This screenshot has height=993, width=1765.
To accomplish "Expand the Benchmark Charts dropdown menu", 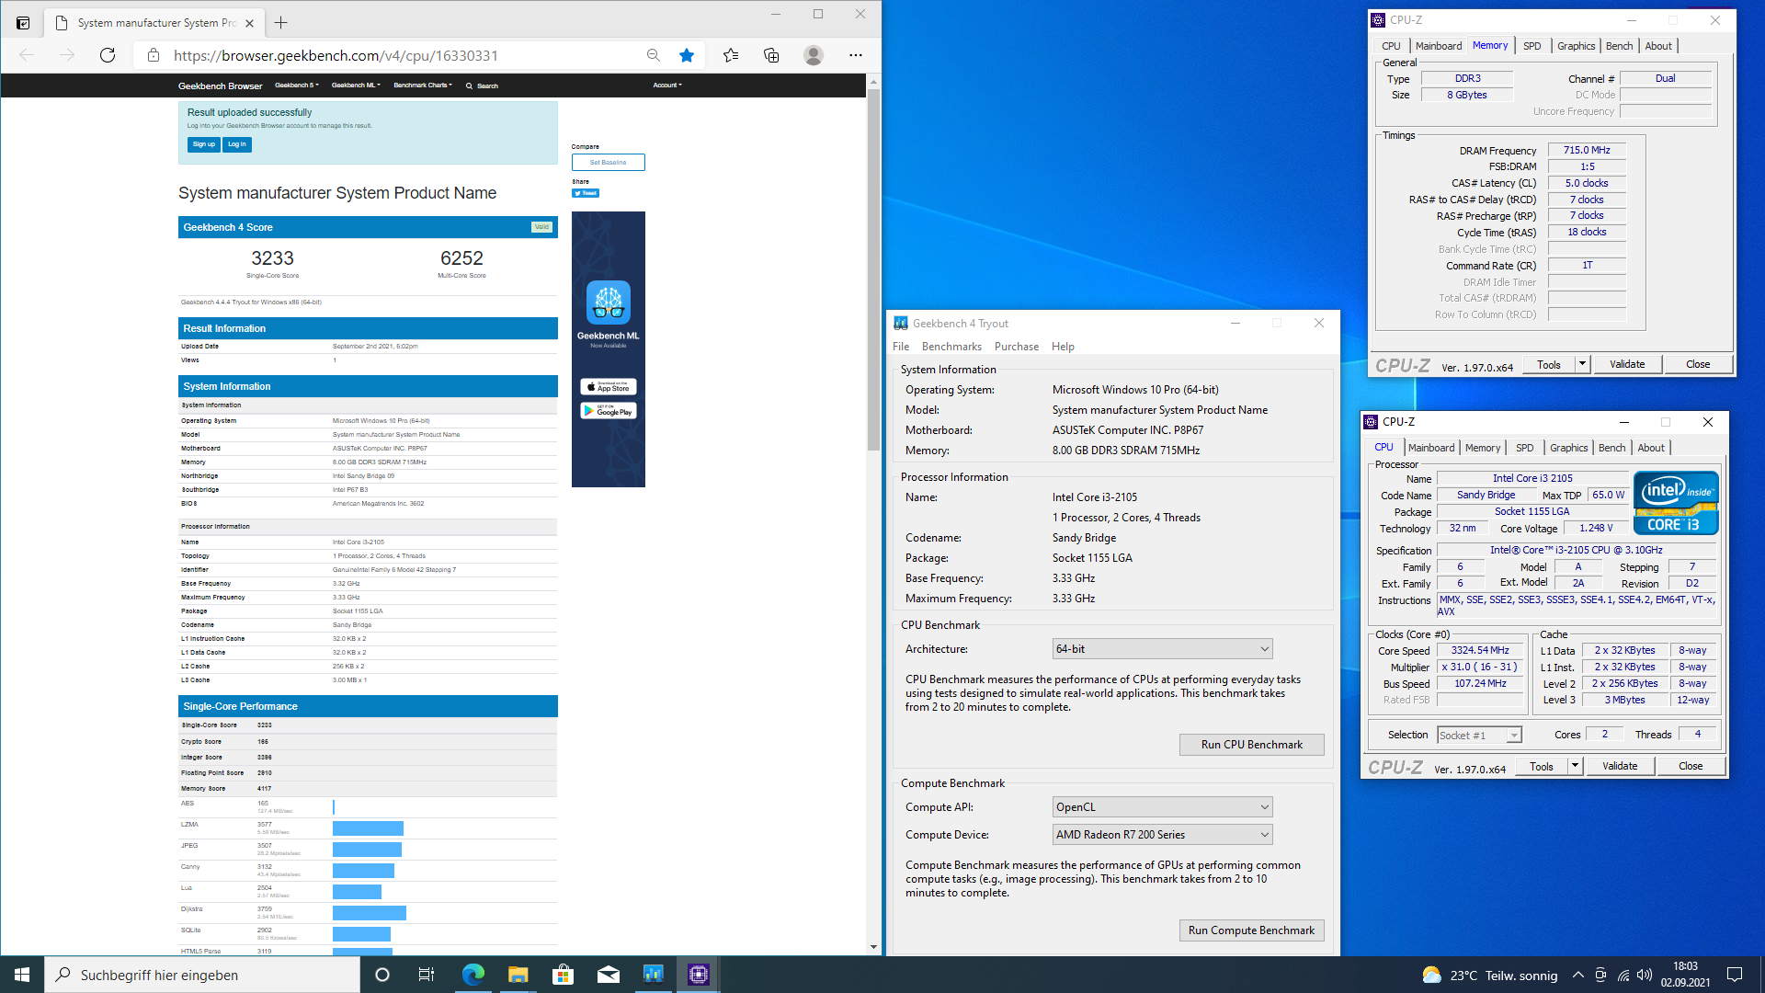I will [x=423, y=86].
